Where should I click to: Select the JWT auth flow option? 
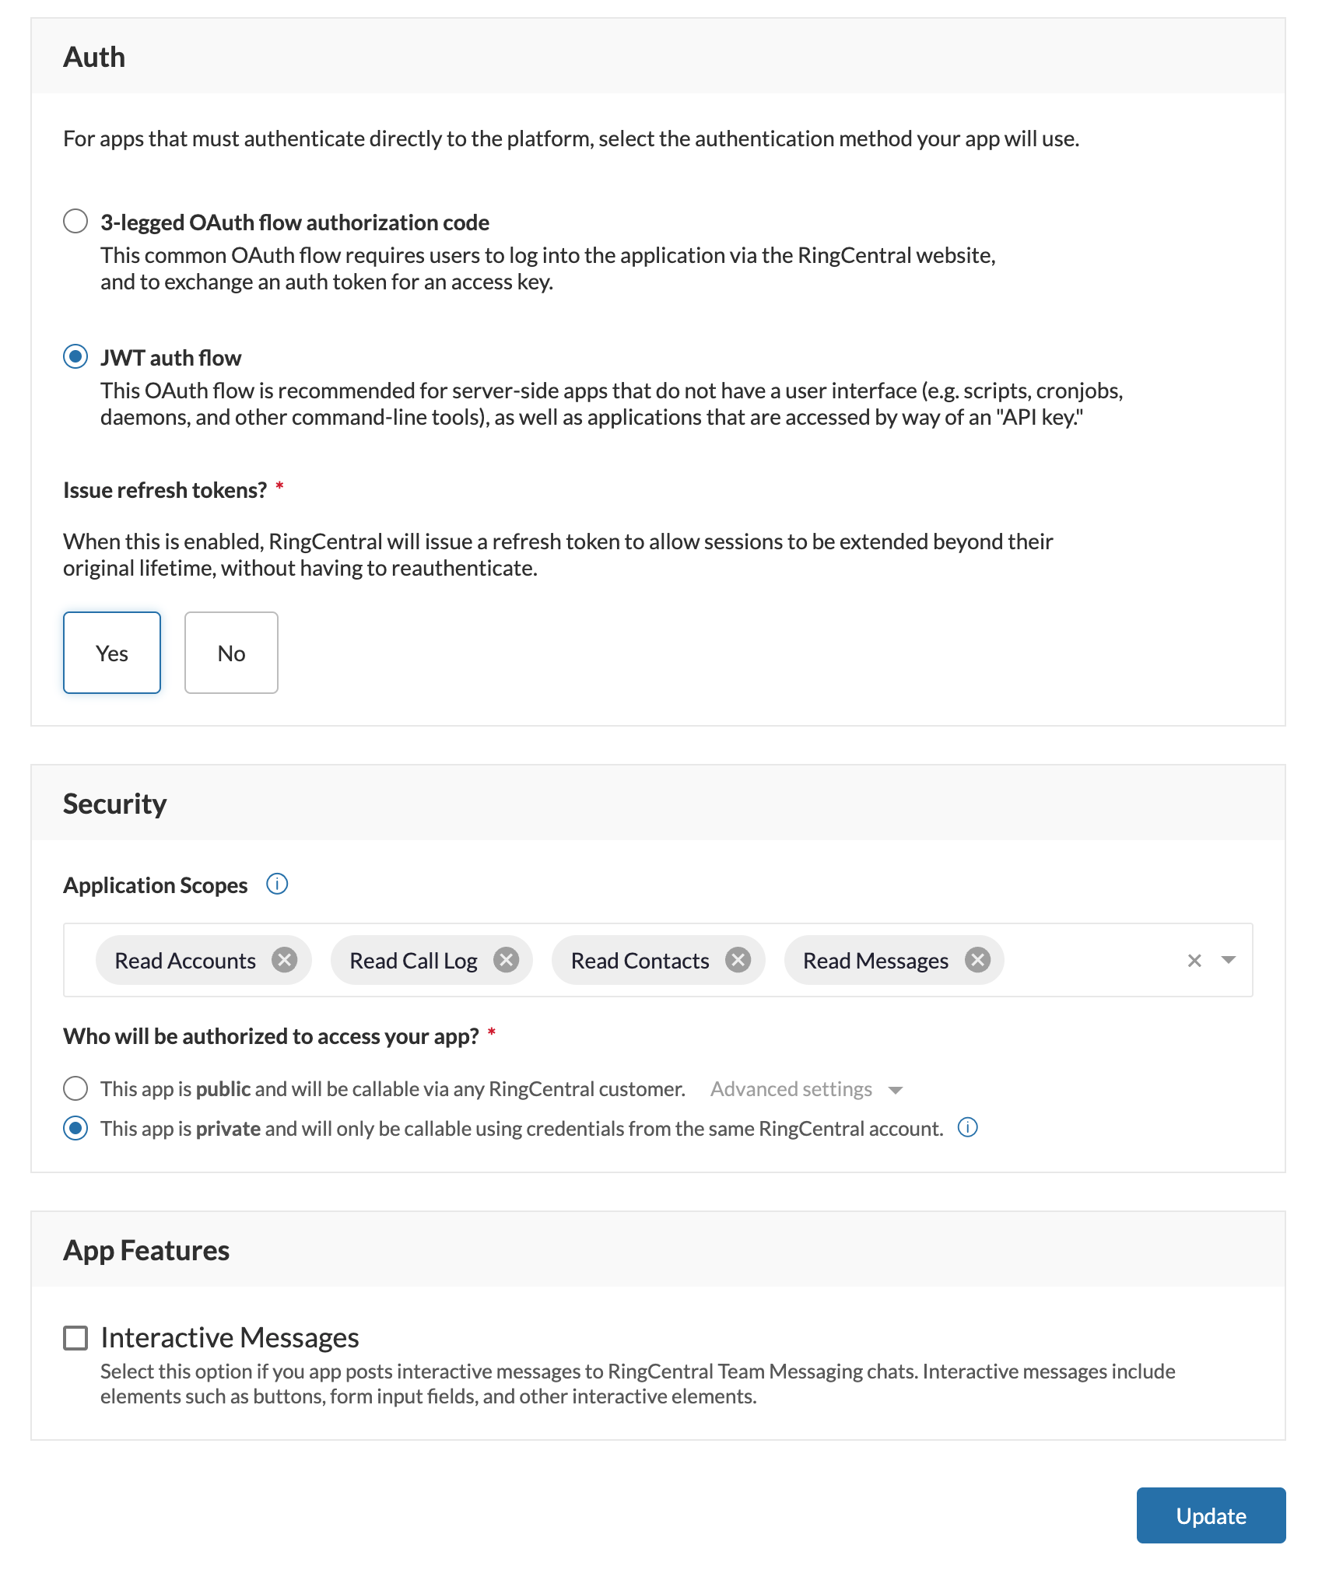pos(75,357)
